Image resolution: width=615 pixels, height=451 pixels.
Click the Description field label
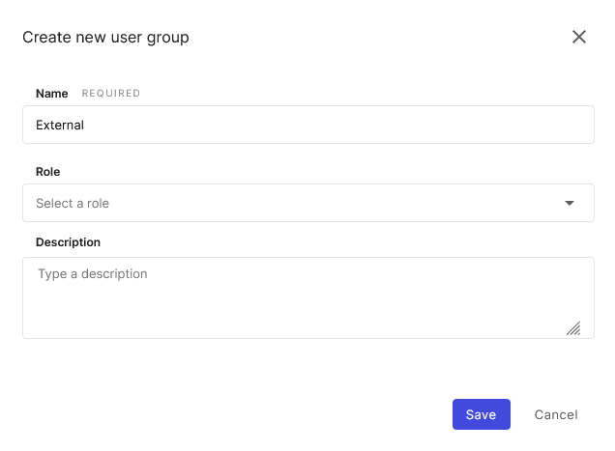68,242
